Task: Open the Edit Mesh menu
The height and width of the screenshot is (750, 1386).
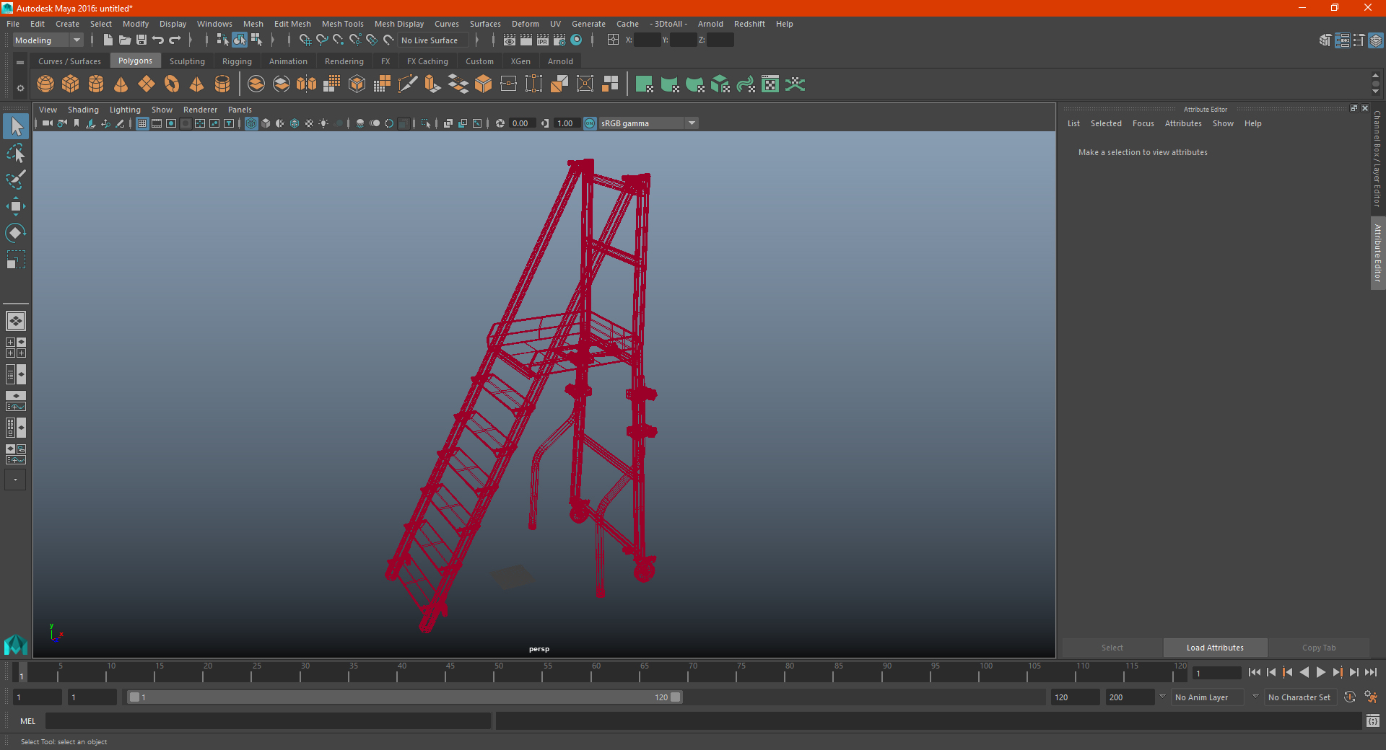Action: tap(292, 24)
